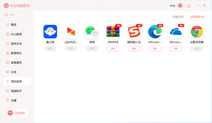
Task: Click the update badge on Microsoft Edge
Action: (160, 26)
